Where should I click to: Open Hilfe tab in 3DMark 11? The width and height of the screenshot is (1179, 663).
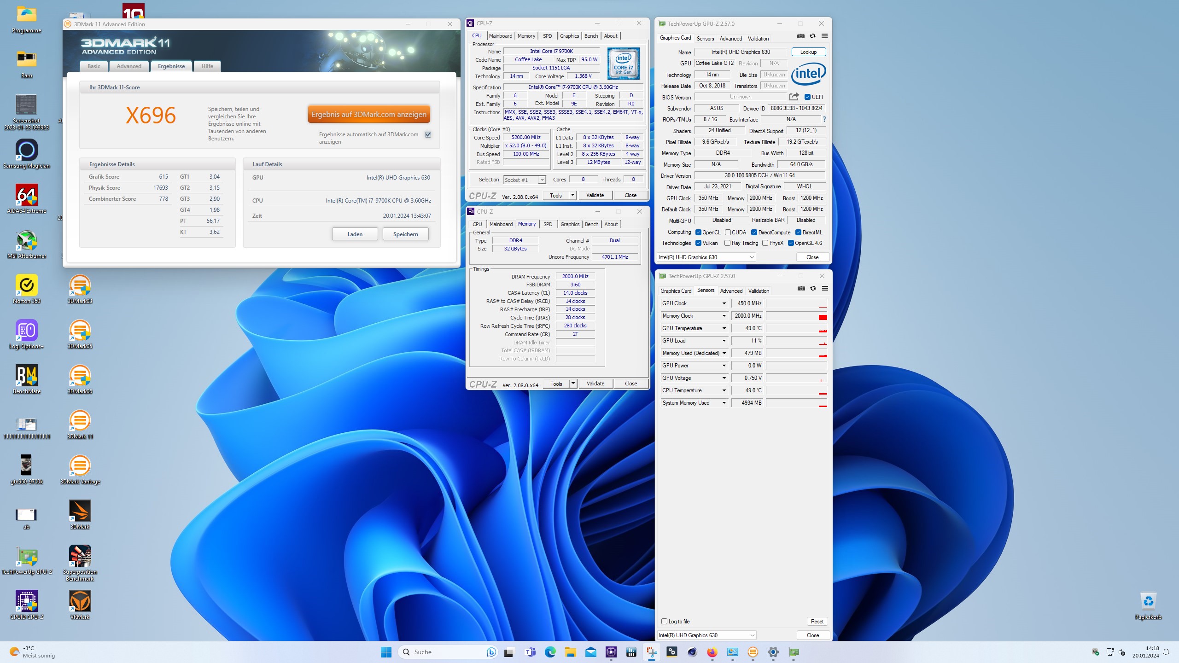[207, 66]
